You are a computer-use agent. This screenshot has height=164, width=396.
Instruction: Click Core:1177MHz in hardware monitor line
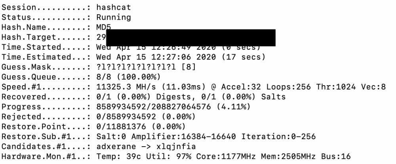226,157
